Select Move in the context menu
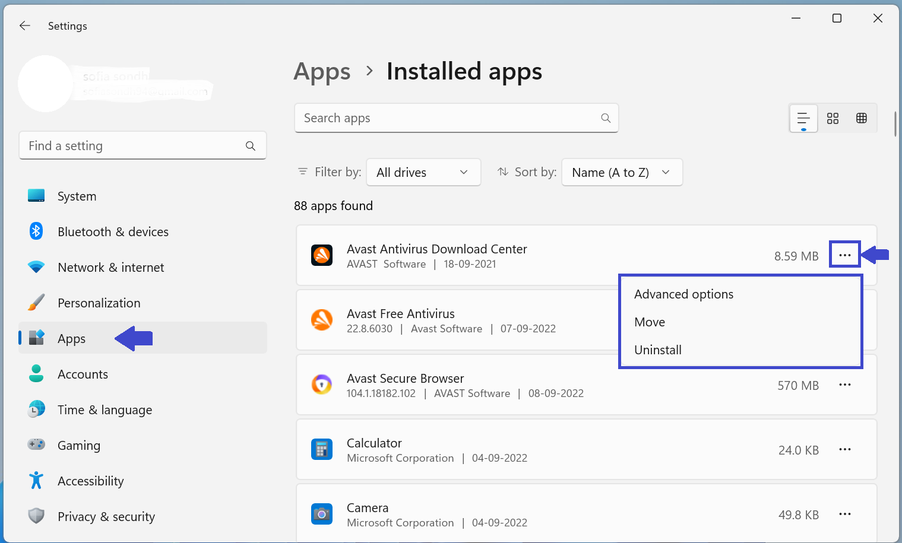 click(650, 322)
